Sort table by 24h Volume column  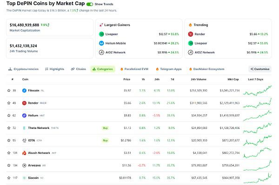coord(199,79)
